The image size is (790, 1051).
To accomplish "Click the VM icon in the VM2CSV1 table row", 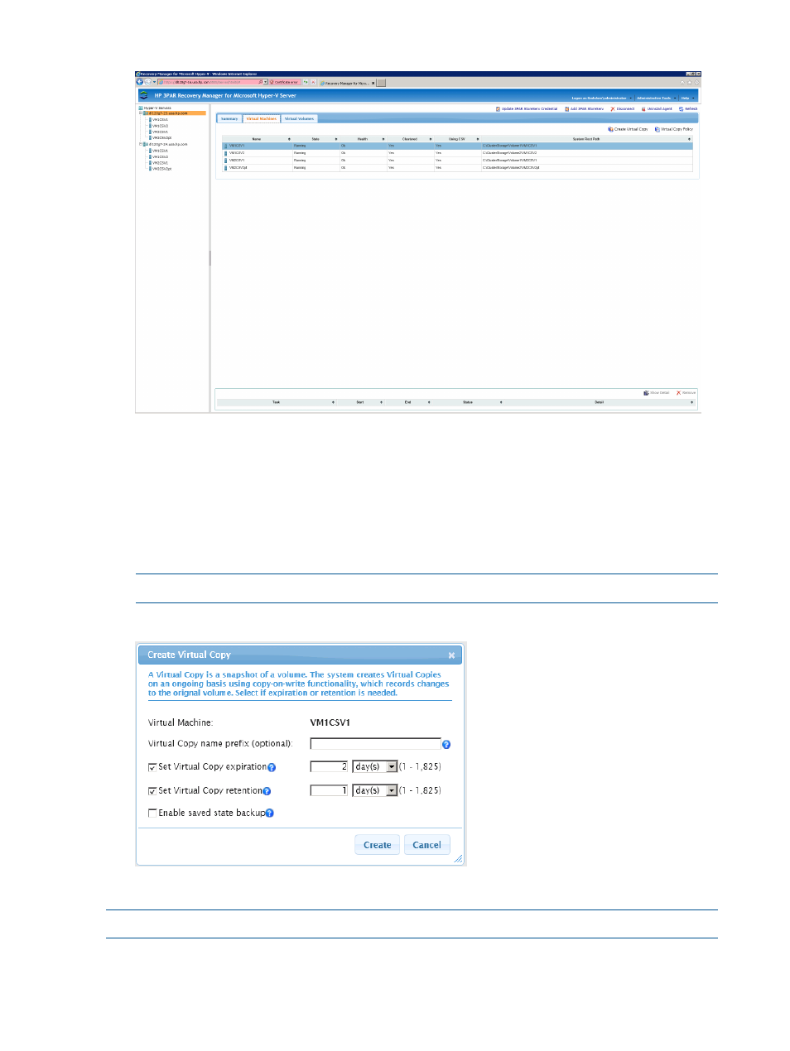I will 226,161.
